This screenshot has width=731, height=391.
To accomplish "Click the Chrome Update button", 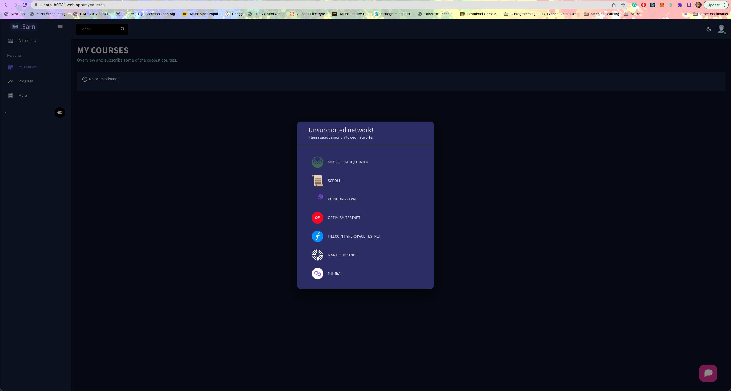I will coord(716,5).
